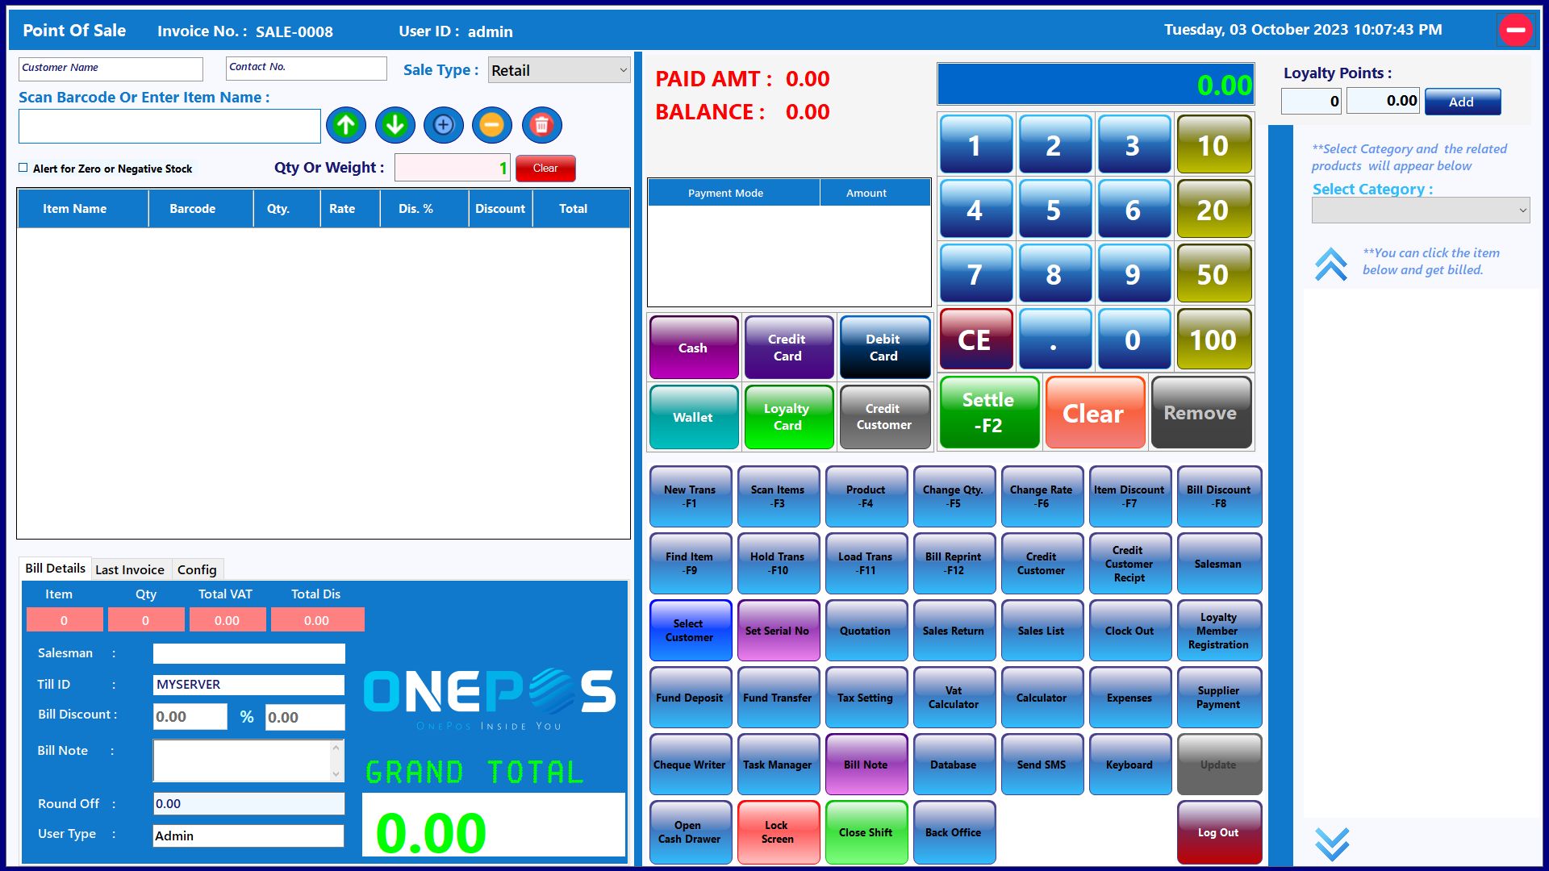Open the Sale Type dropdown
Image resolution: width=1549 pixels, height=871 pixels.
click(559, 70)
